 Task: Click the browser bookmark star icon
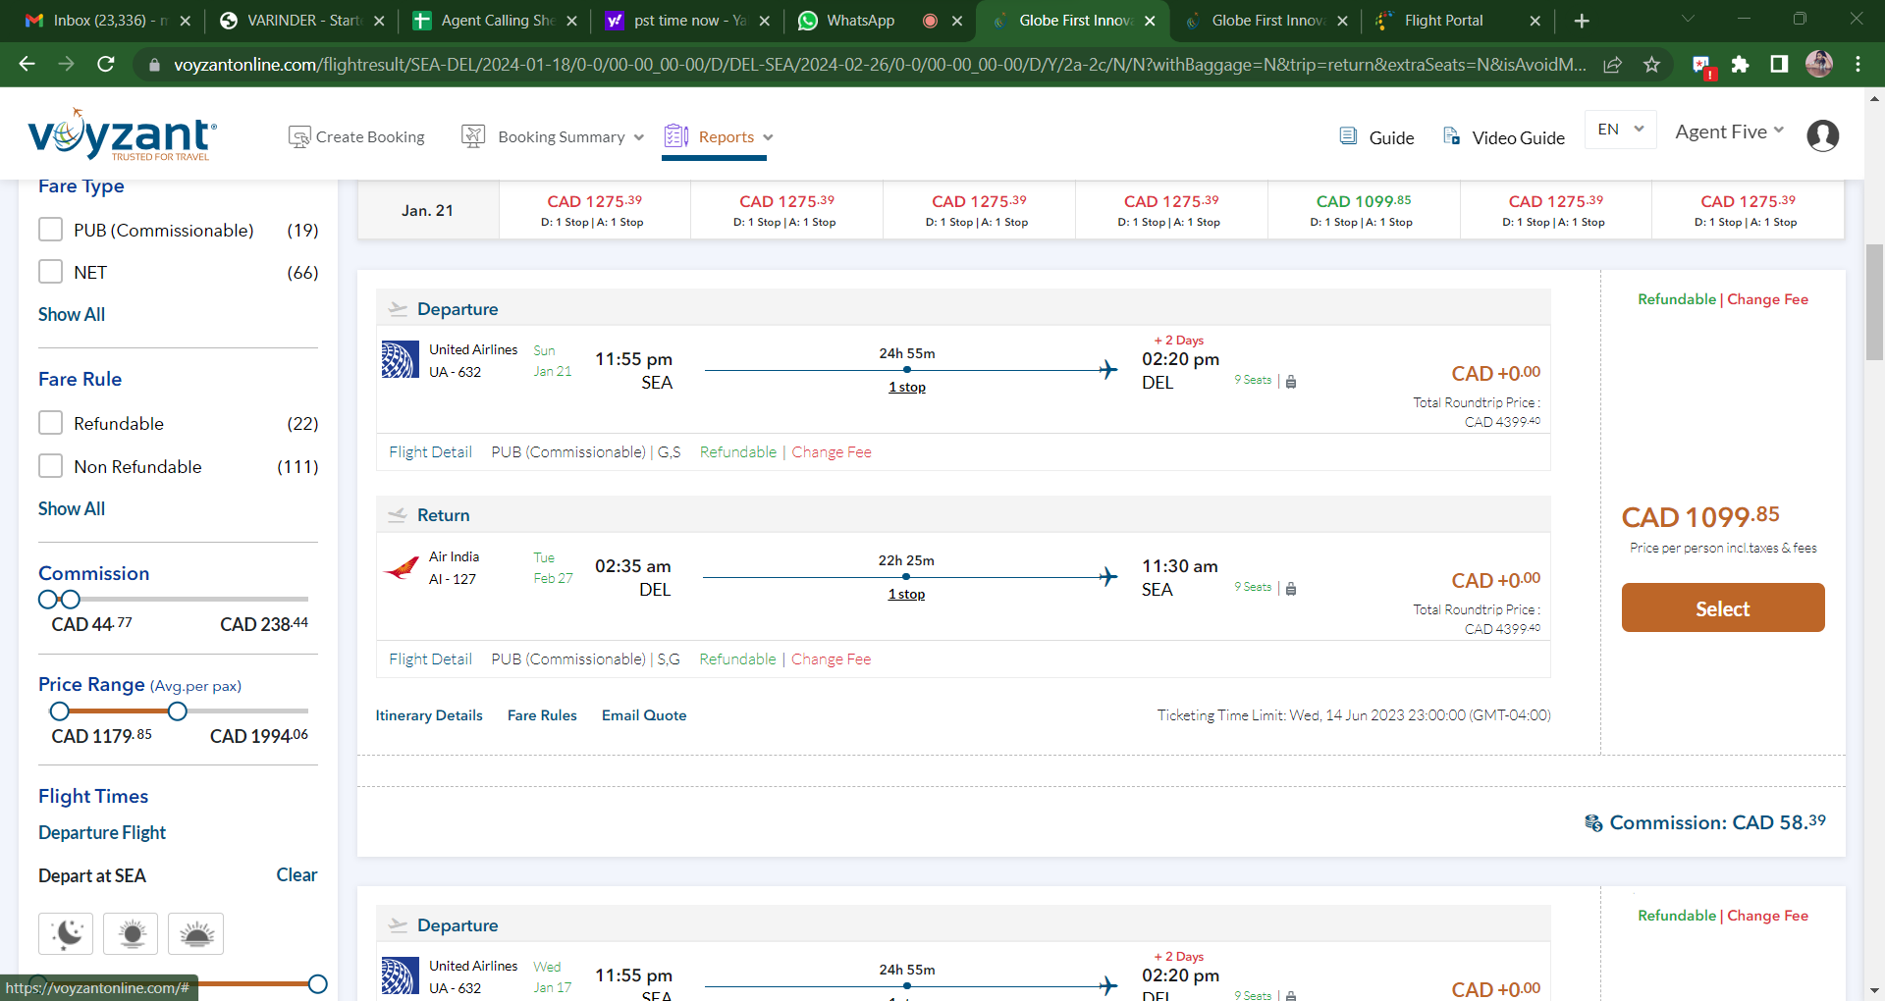click(1652, 65)
